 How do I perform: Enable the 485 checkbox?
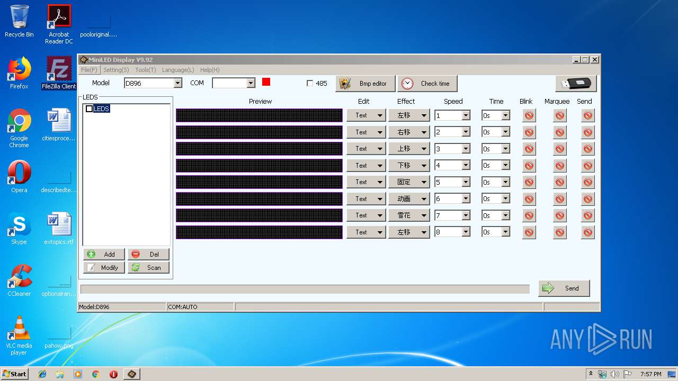[310, 83]
